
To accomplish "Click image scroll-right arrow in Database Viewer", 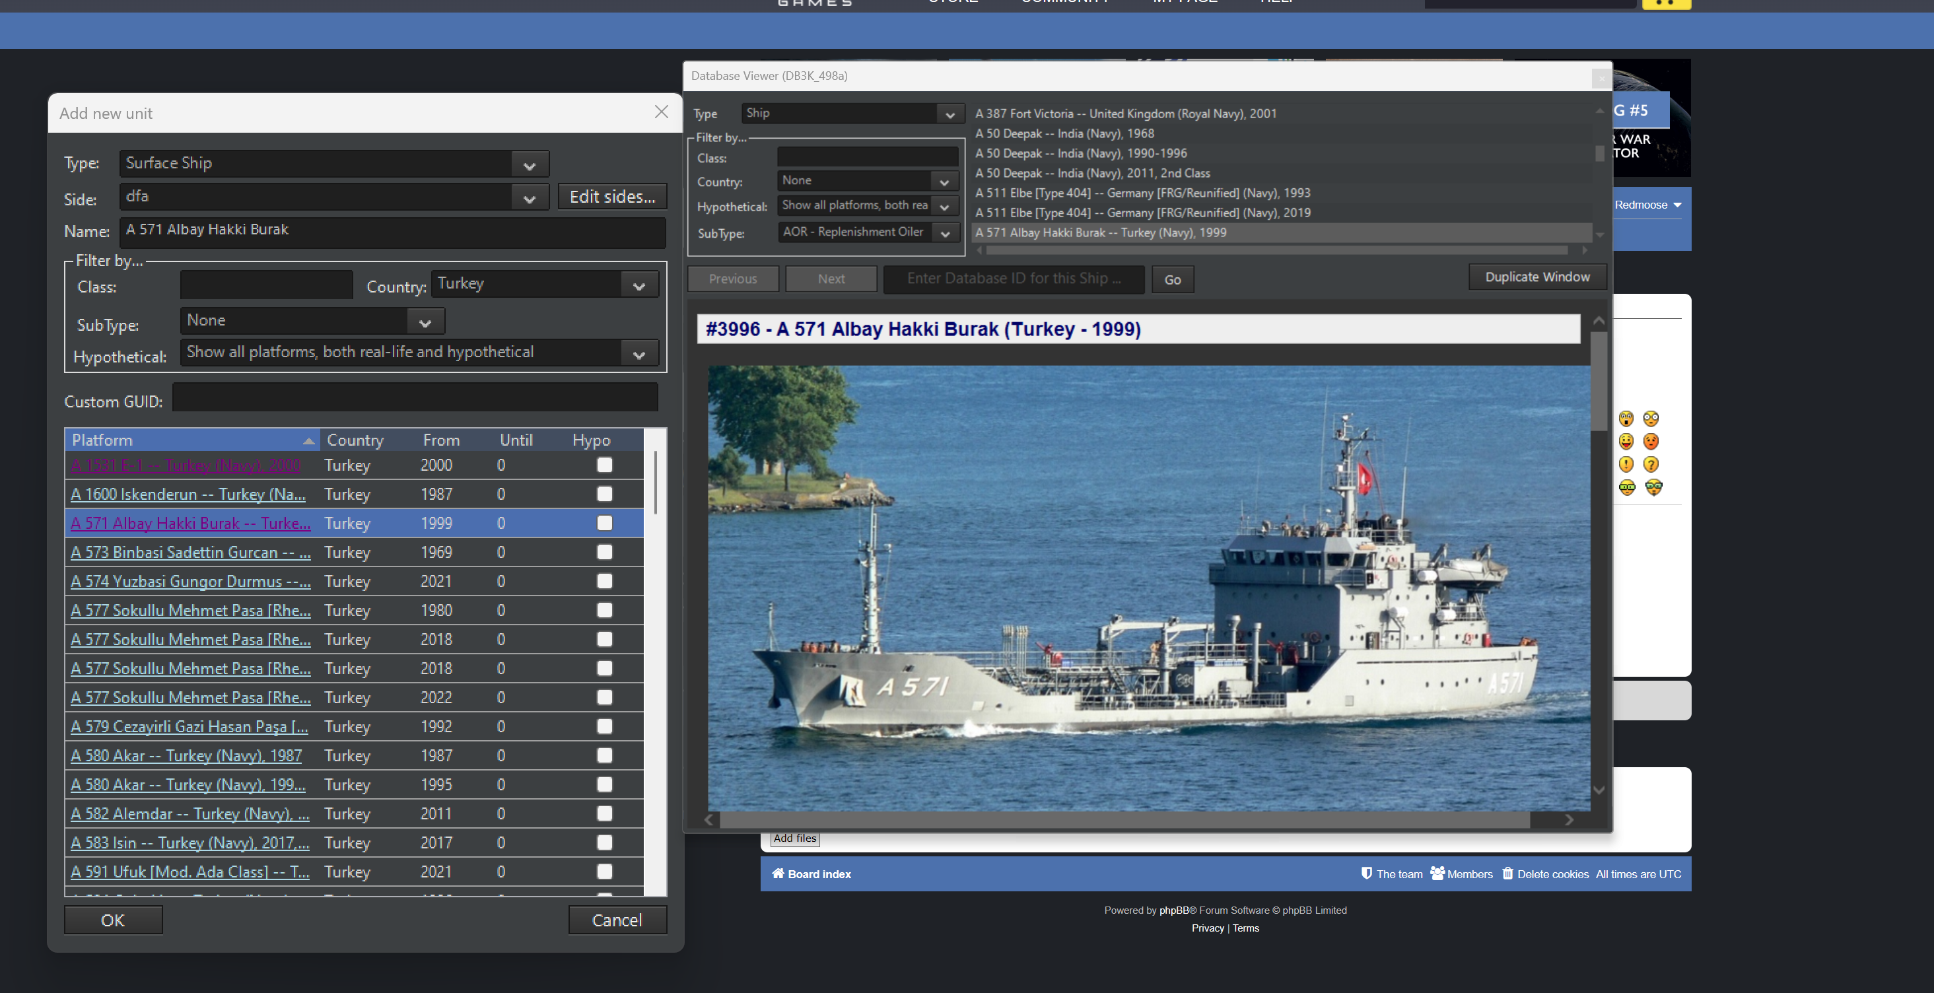I will (x=1568, y=819).
